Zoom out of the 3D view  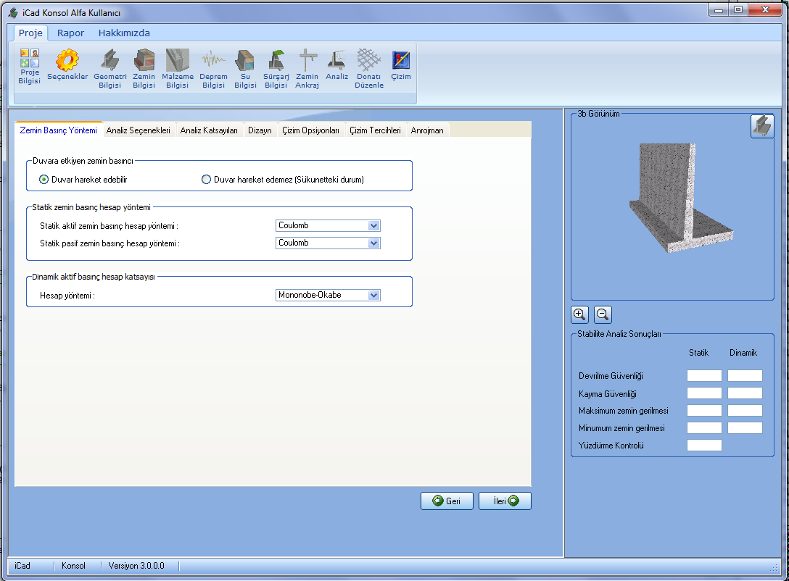pos(603,314)
